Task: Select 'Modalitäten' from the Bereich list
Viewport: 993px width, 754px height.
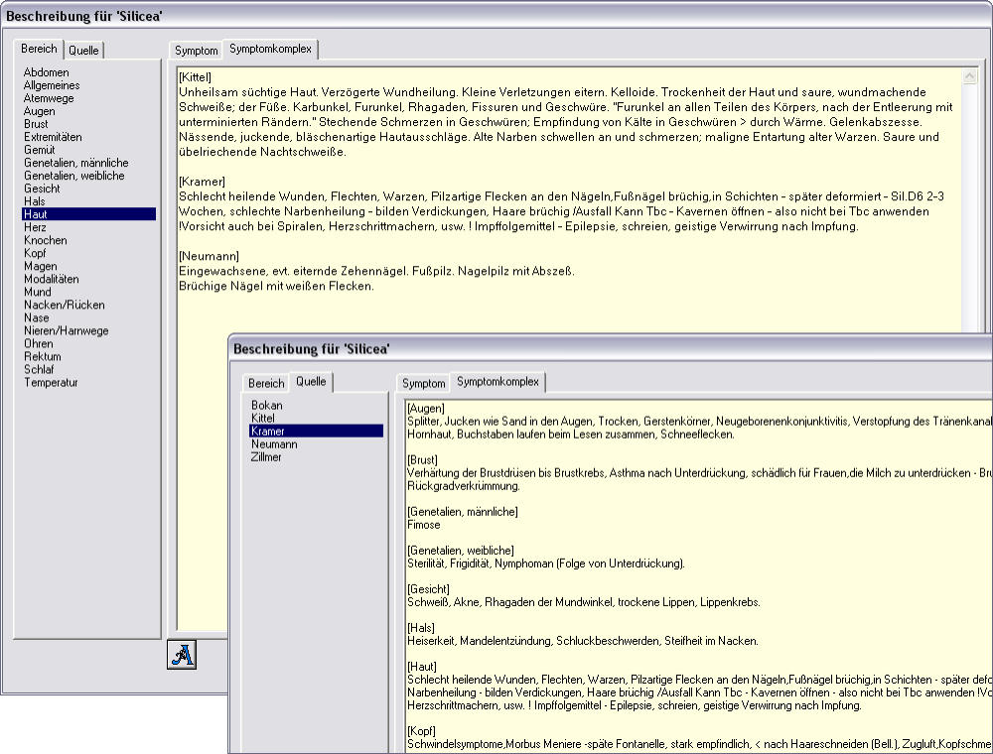Action: click(x=54, y=279)
